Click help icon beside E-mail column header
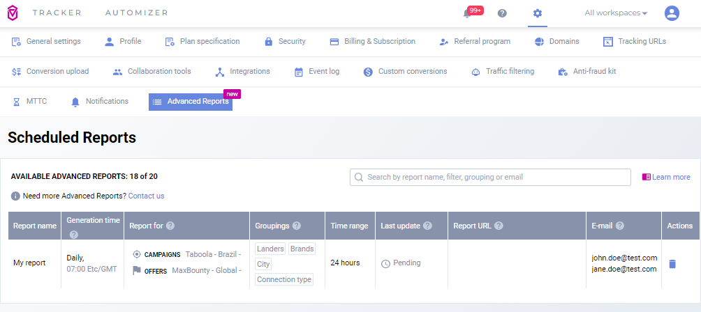 (x=620, y=226)
